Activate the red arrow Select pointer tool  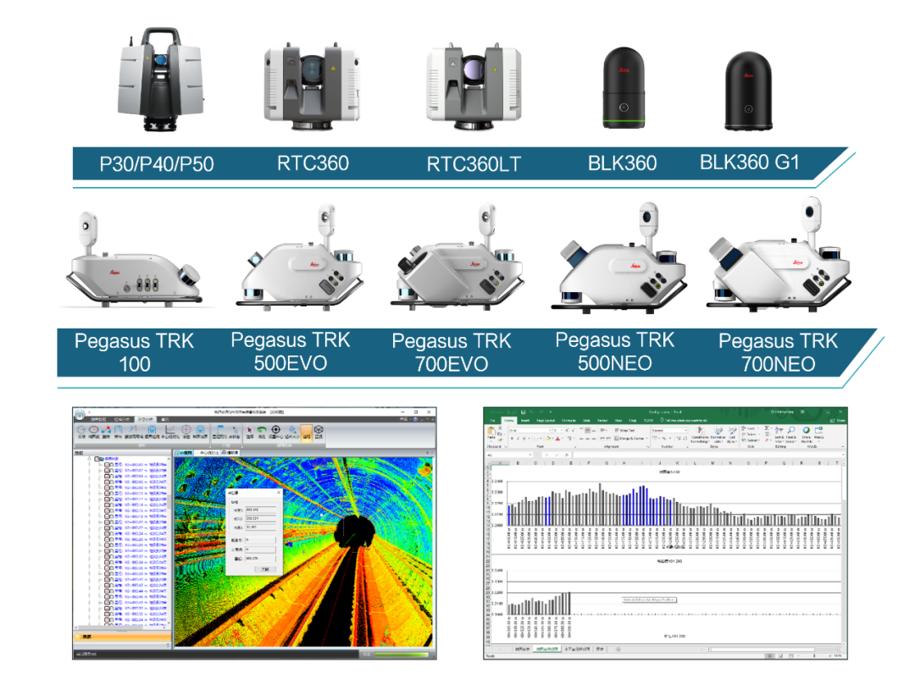pos(250,430)
